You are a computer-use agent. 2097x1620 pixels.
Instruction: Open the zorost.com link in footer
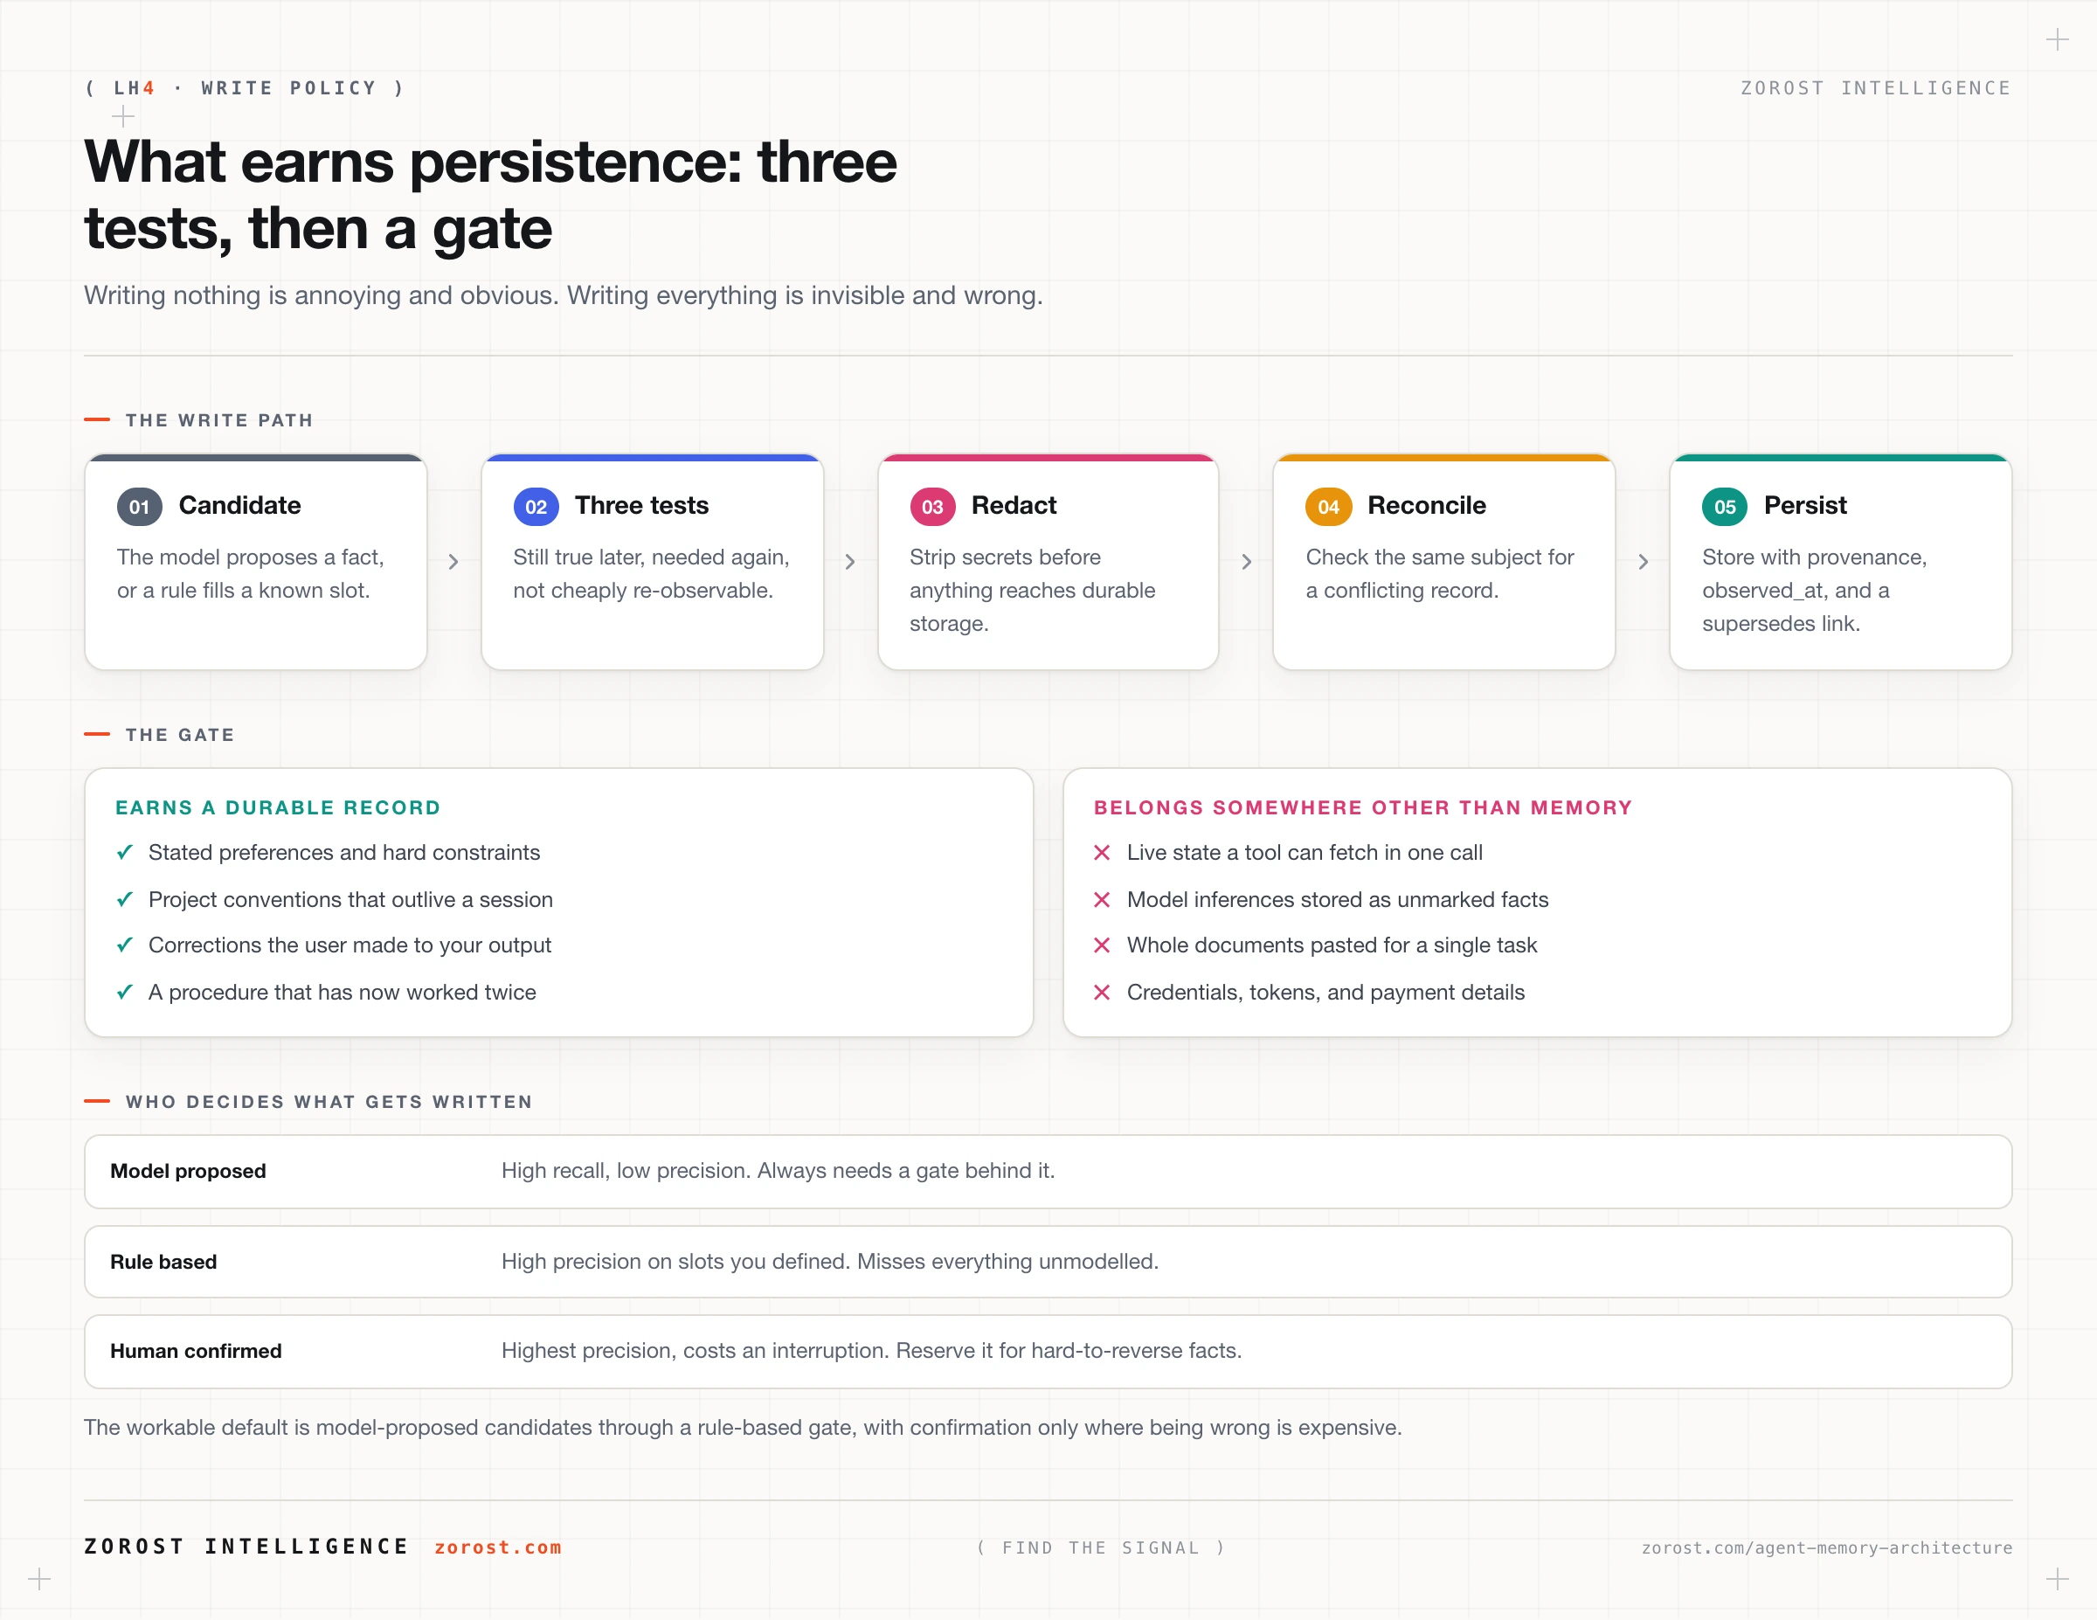(497, 1547)
